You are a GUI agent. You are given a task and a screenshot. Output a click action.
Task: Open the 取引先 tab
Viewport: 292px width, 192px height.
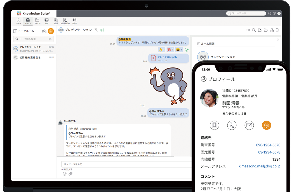tap(56, 20)
